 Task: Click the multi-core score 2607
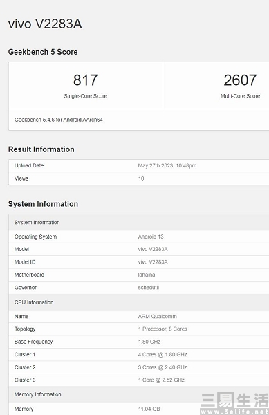240,80
